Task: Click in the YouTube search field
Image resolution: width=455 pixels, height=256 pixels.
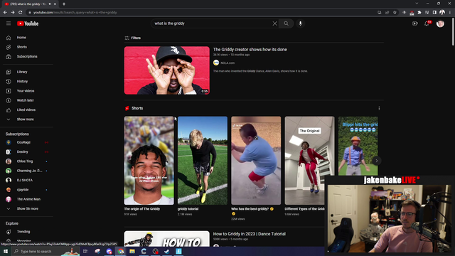Action: click(213, 23)
